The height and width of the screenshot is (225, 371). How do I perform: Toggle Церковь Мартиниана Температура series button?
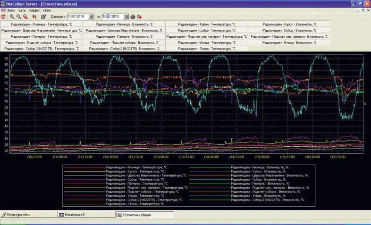tap(42, 30)
